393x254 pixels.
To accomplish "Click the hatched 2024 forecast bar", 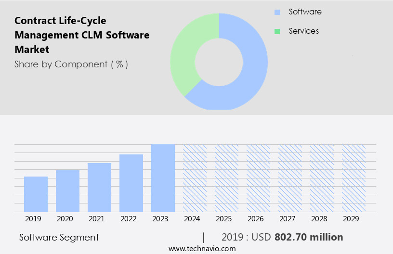I will tap(195, 178).
